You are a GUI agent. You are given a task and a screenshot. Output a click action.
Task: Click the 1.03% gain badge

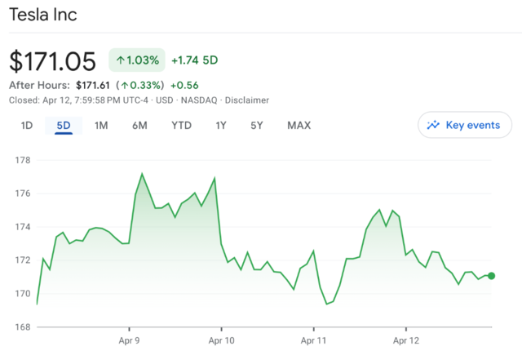(x=137, y=60)
